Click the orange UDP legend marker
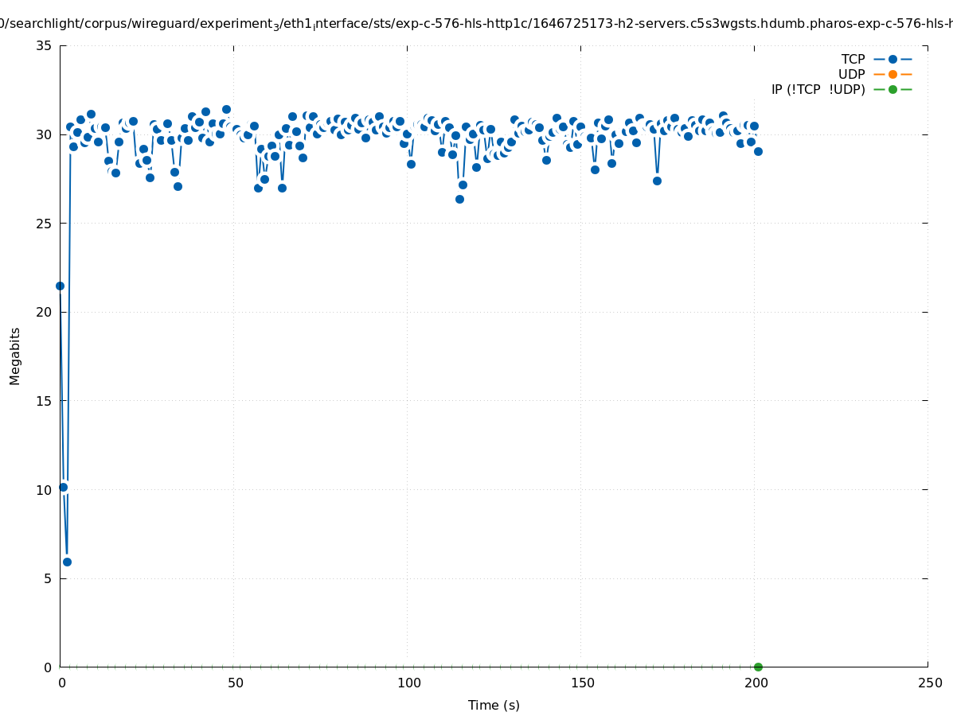Viewport: 953px width, 716px height. click(x=892, y=74)
